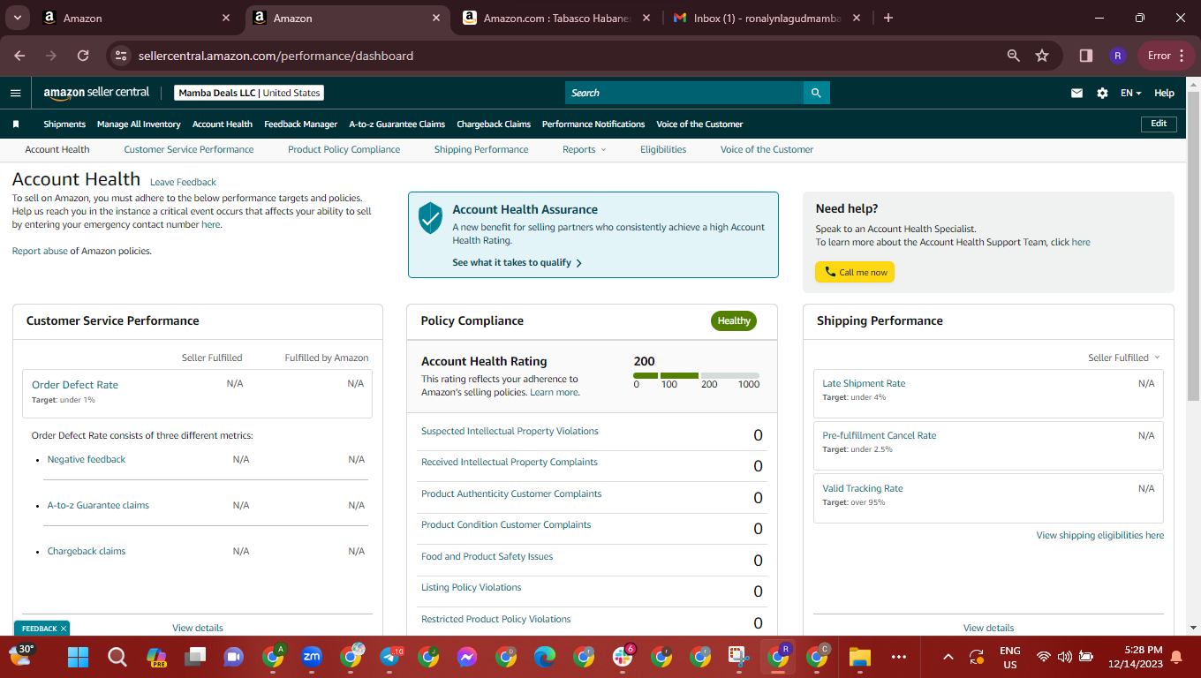Close the FEEDBACK widget
Image resolution: width=1201 pixels, height=678 pixels.
pyautogui.click(x=64, y=629)
